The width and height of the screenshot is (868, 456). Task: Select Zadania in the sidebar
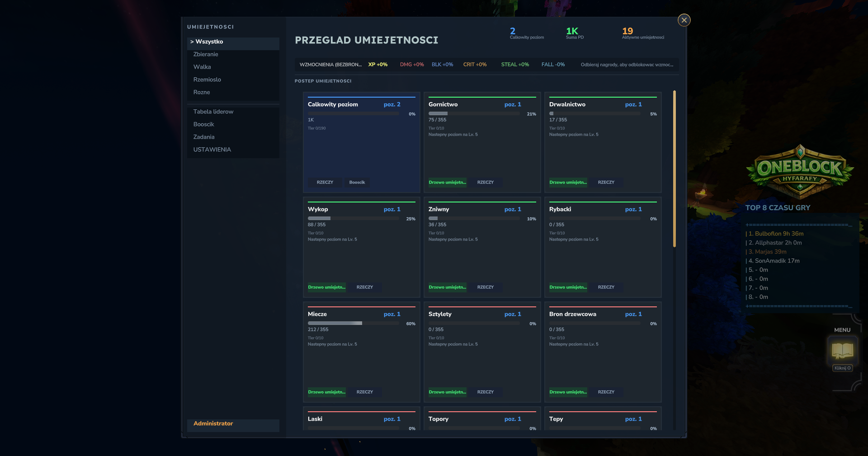click(x=204, y=136)
